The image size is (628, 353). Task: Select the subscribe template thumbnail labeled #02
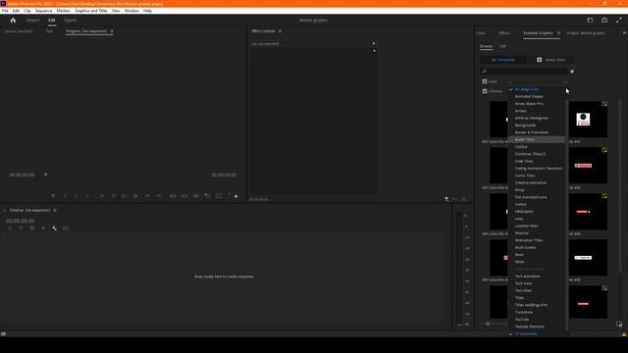[588, 120]
